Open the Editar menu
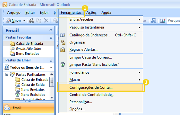Screen dimensions: 180x115 tap(30, 13)
